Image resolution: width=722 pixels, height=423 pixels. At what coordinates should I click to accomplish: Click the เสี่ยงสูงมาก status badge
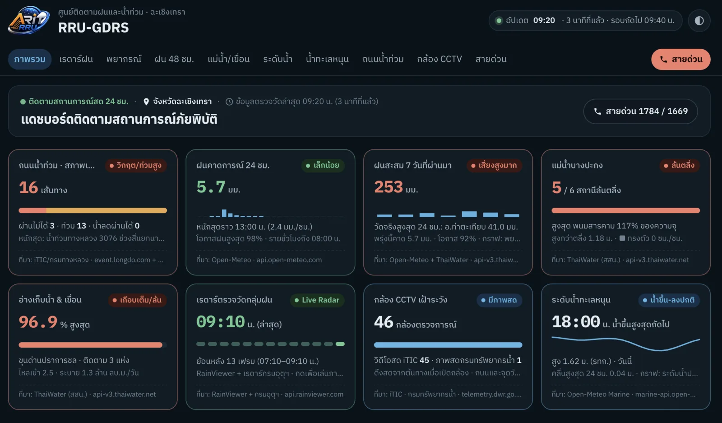point(494,166)
